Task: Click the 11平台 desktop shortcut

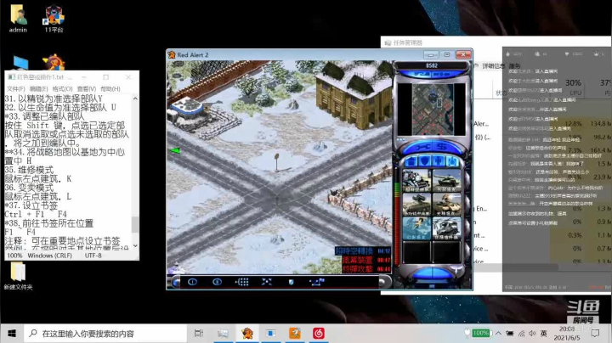Action: (x=54, y=19)
